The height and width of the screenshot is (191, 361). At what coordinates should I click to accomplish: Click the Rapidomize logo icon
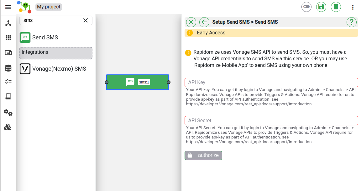[24, 7]
